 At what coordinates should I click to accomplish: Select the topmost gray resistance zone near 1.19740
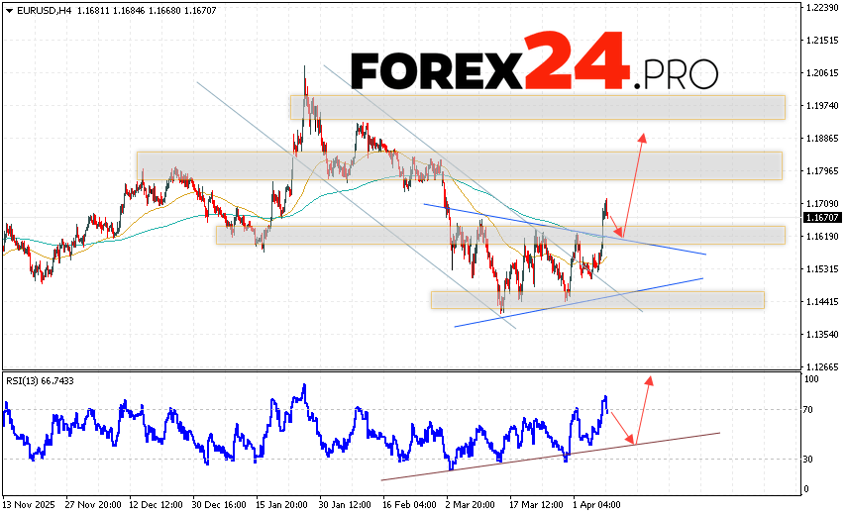click(x=536, y=107)
